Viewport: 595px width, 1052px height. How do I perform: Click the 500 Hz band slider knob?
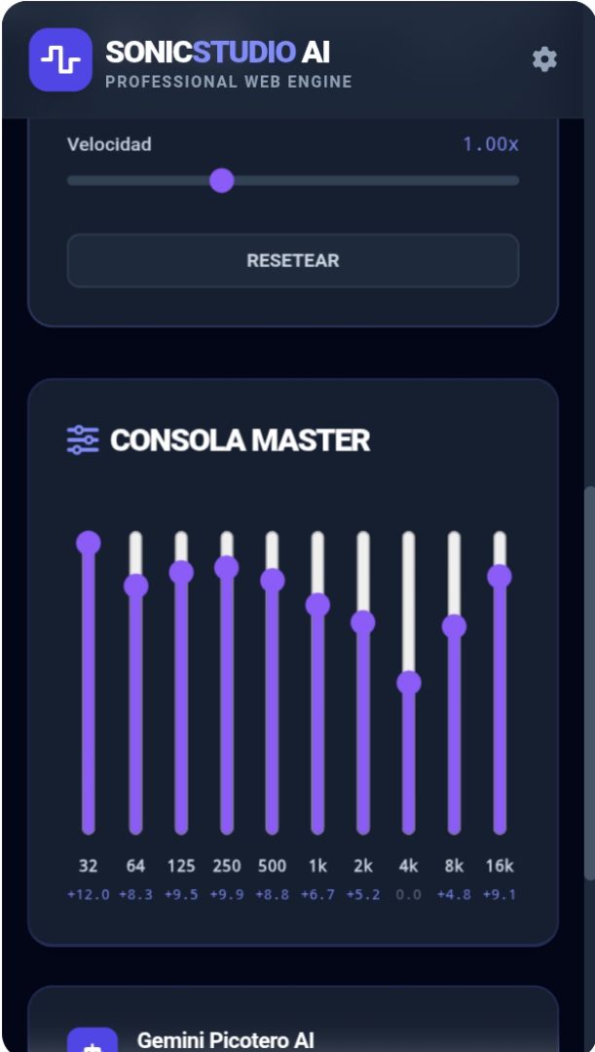(273, 580)
